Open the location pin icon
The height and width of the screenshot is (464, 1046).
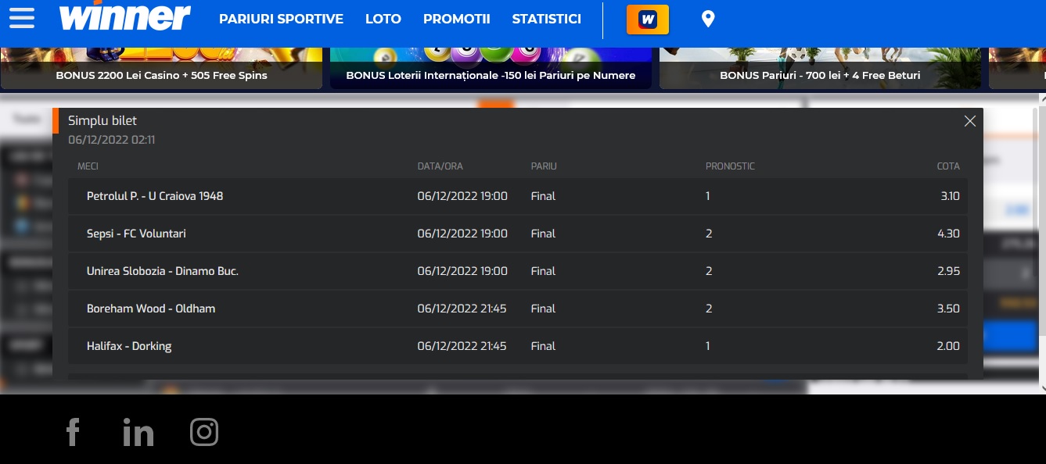[x=708, y=20]
